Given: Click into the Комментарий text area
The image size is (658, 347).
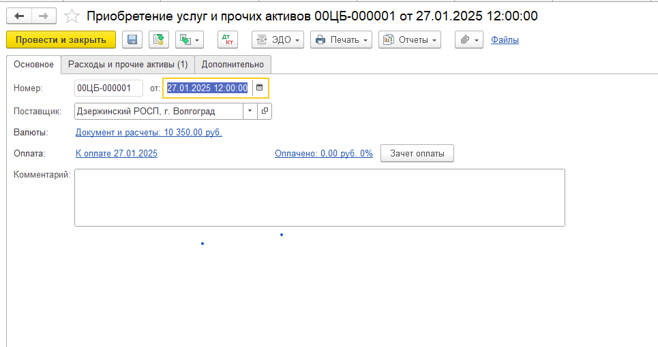Looking at the screenshot, I should [319, 197].
